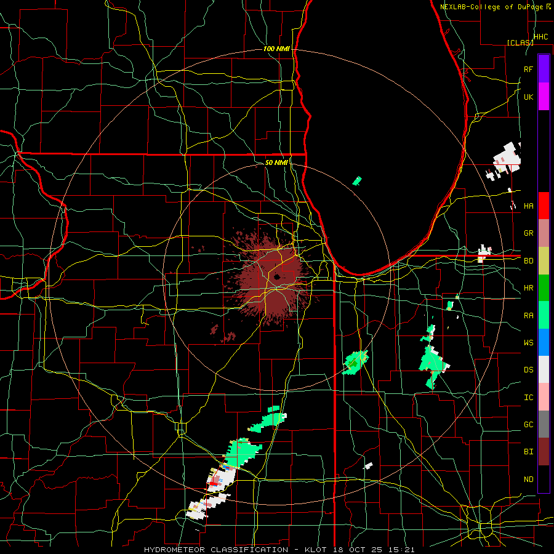Click the dark green HR swatch
Screen dimensions: 554x554
[x=544, y=288]
